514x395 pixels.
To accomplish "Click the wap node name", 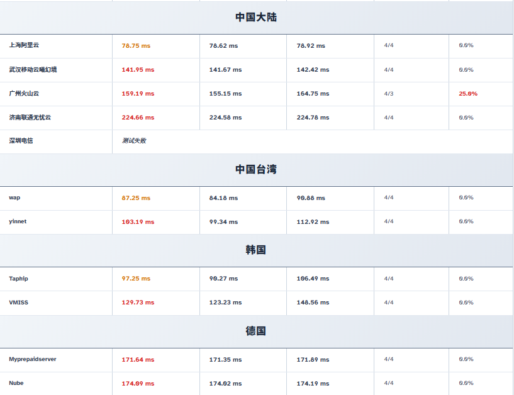I will tap(14, 197).
